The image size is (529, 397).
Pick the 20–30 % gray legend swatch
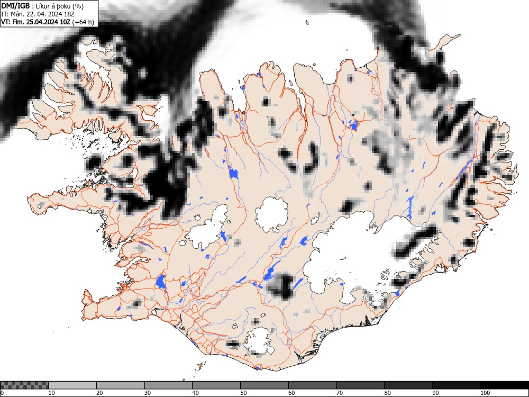pyautogui.click(x=121, y=385)
